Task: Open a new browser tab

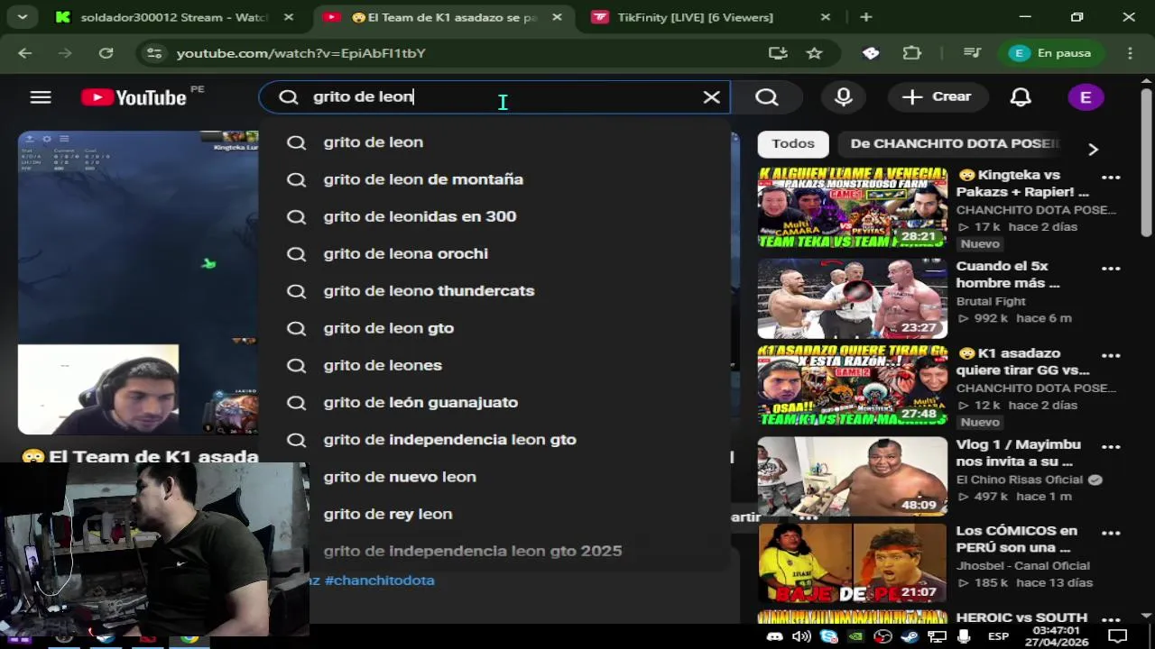Action: point(866,17)
